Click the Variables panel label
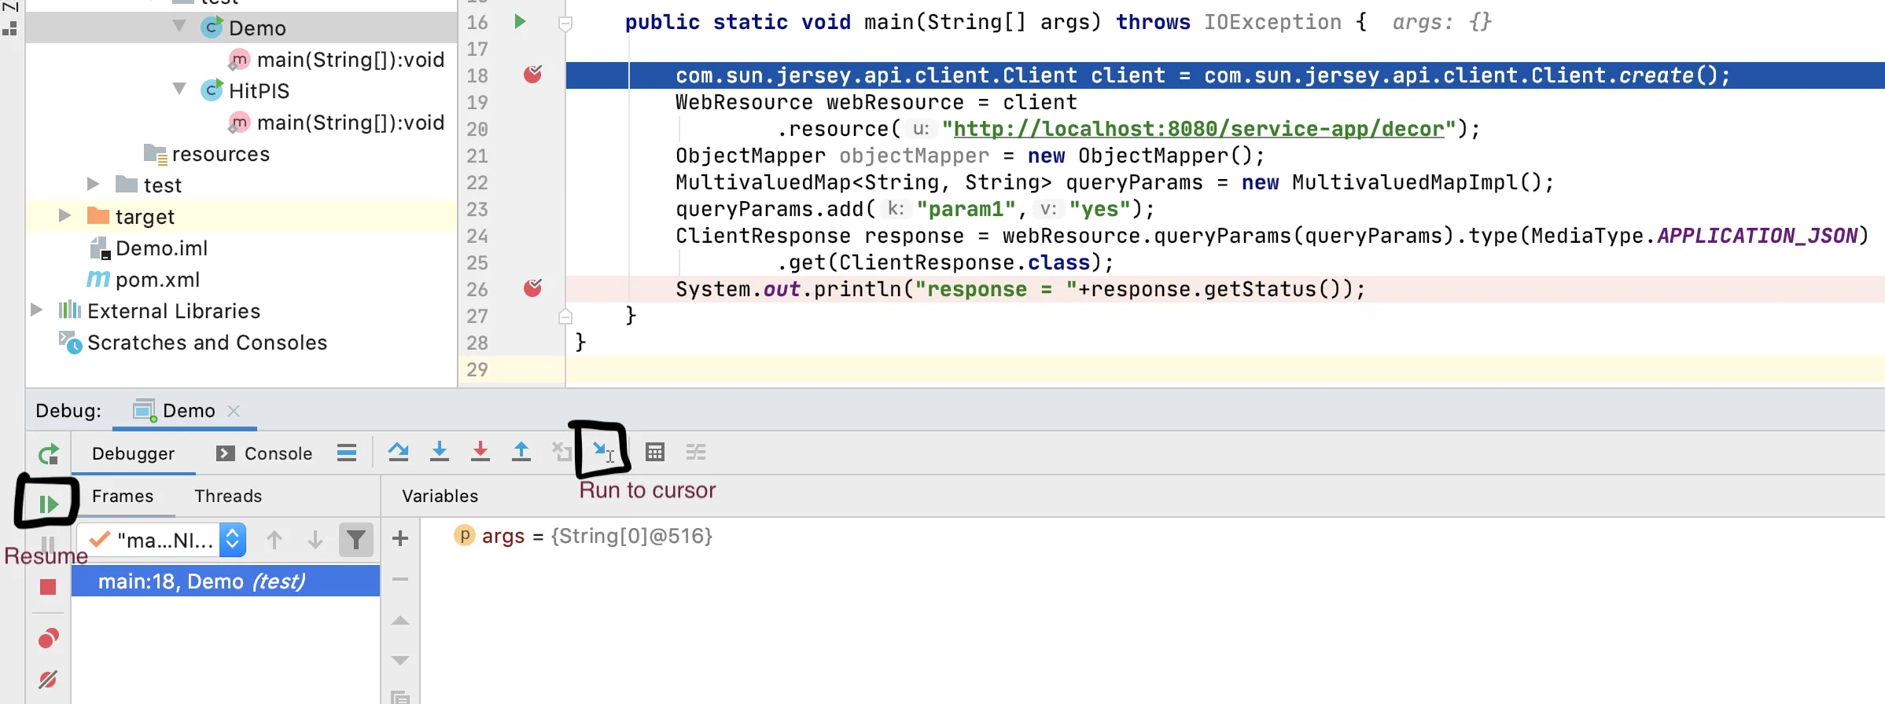The image size is (1885, 704). pyautogui.click(x=440, y=496)
